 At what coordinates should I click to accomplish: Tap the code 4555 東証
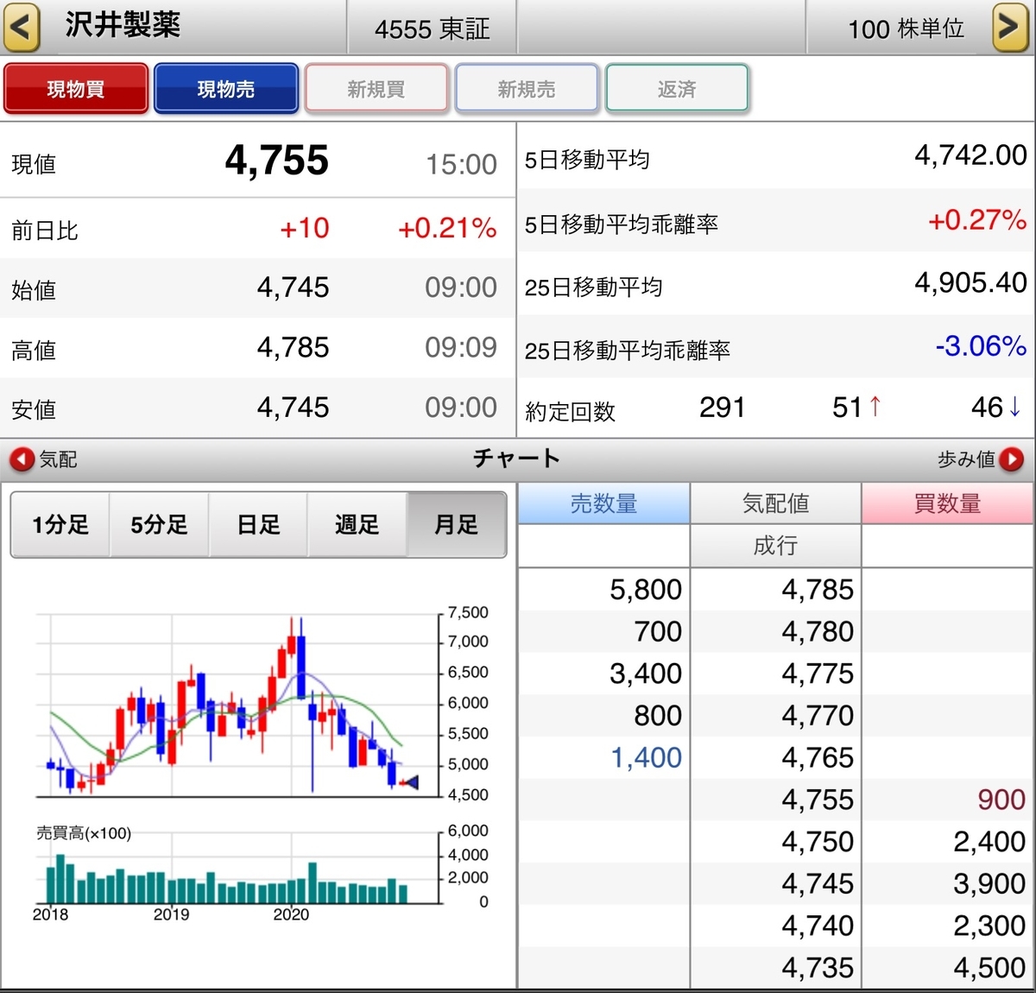point(432,29)
